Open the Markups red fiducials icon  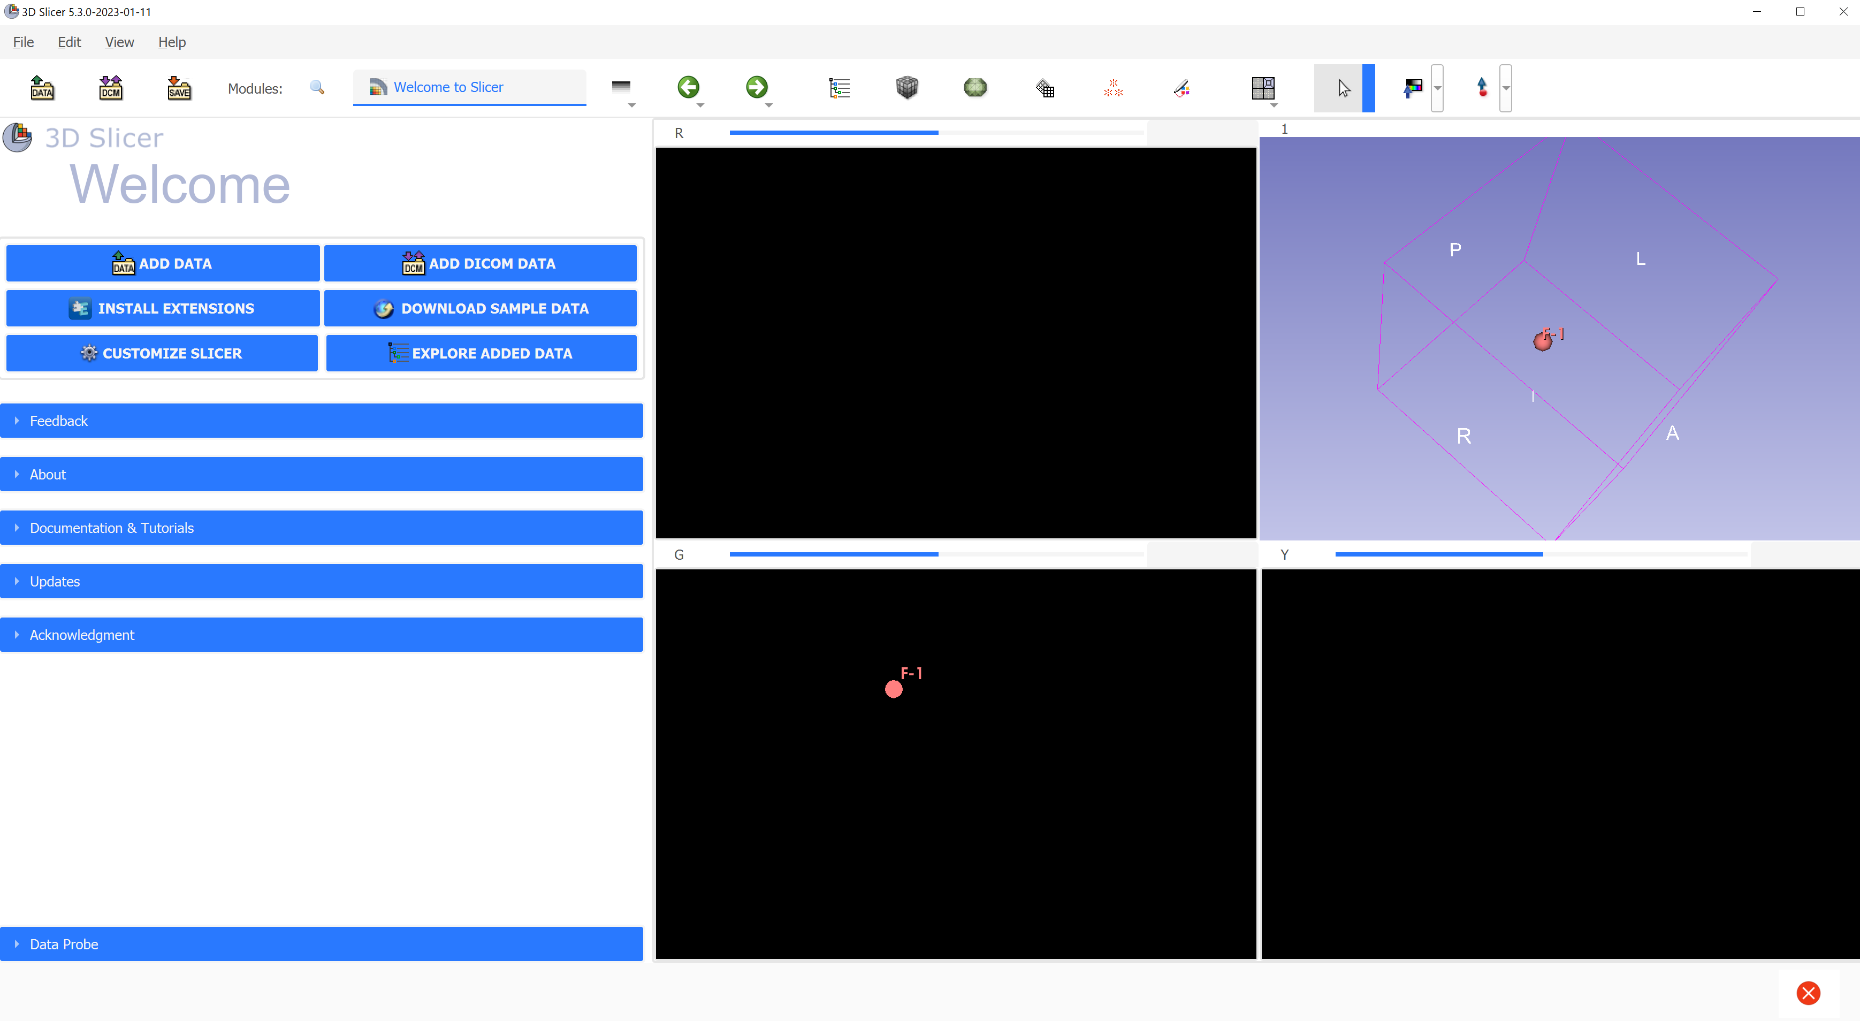pyautogui.click(x=1112, y=87)
